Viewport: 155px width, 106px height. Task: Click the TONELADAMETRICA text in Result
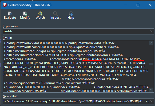tap(134, 87)
